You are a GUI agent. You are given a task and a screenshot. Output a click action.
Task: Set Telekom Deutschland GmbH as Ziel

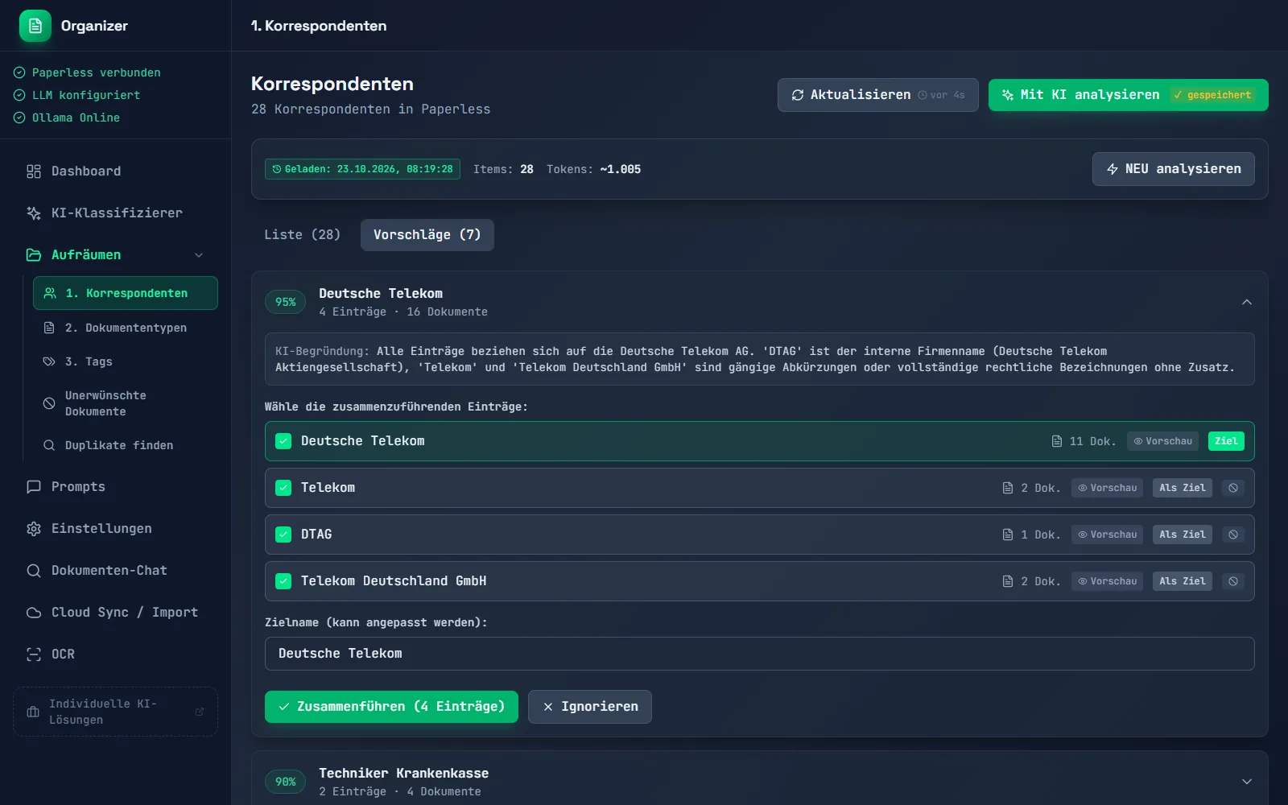pos(1183,581)
